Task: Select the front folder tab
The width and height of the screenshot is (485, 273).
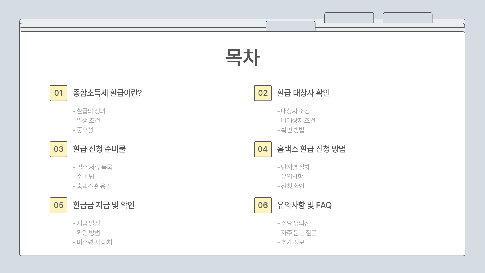Action: (x=290, y=26)
